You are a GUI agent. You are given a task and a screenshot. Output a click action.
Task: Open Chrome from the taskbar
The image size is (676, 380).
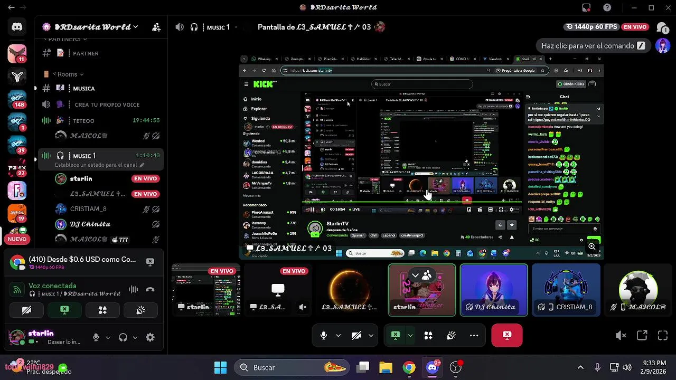tap(409, 367)
